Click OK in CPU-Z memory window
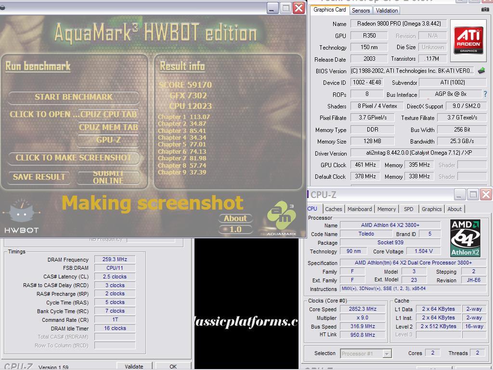 [x=173, y=366]
